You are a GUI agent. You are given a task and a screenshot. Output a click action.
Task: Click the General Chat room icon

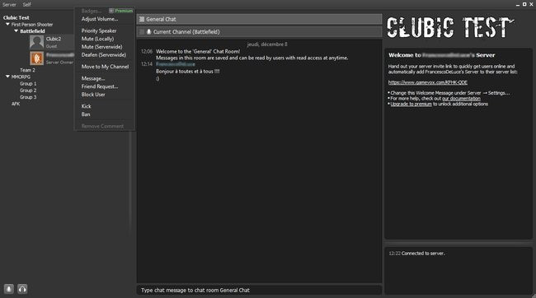click(142, 19)
